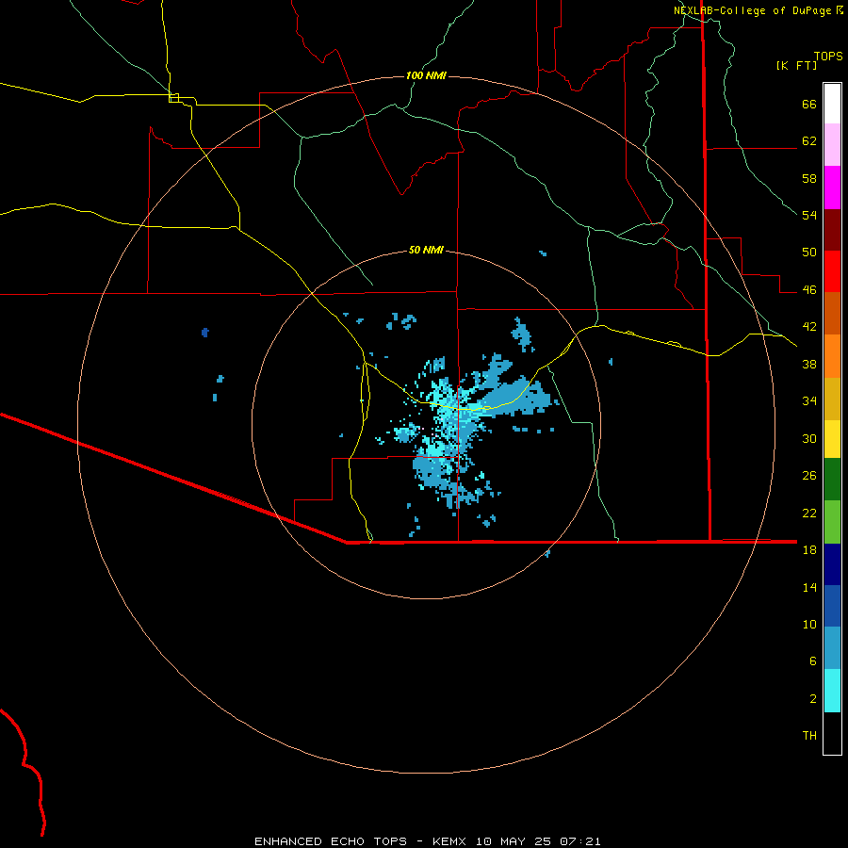Click the 62 legend value
The width and height of the screenshot is (848, 848).
pos(809,140)
